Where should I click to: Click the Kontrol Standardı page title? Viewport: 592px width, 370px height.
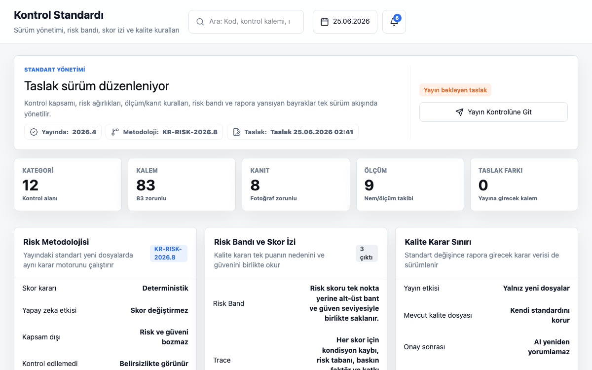tap(59, 15)
